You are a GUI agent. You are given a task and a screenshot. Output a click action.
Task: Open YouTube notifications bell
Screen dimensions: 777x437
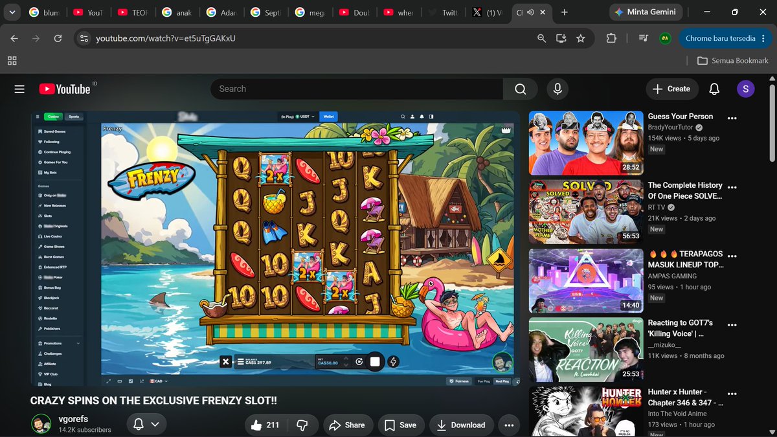pos(714,89)
